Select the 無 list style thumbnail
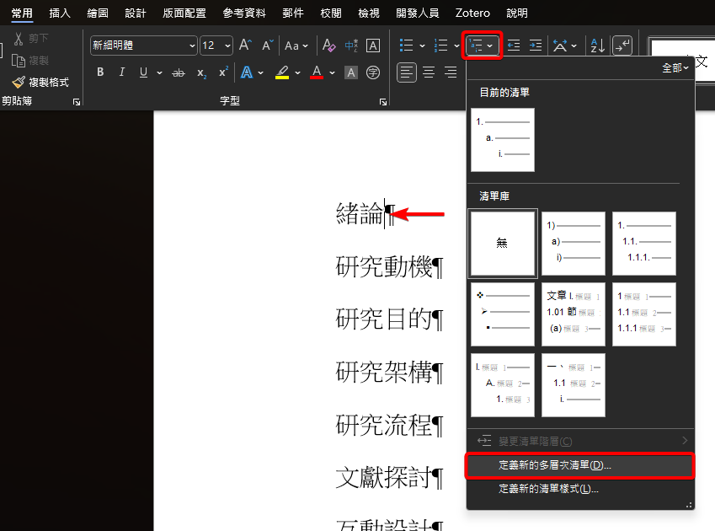The height and width of the screenshot is (531, 715). (503, 243)
